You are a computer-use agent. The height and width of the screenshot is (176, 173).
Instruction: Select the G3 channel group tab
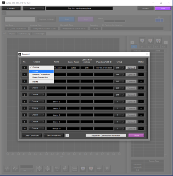tap(156, 47)
